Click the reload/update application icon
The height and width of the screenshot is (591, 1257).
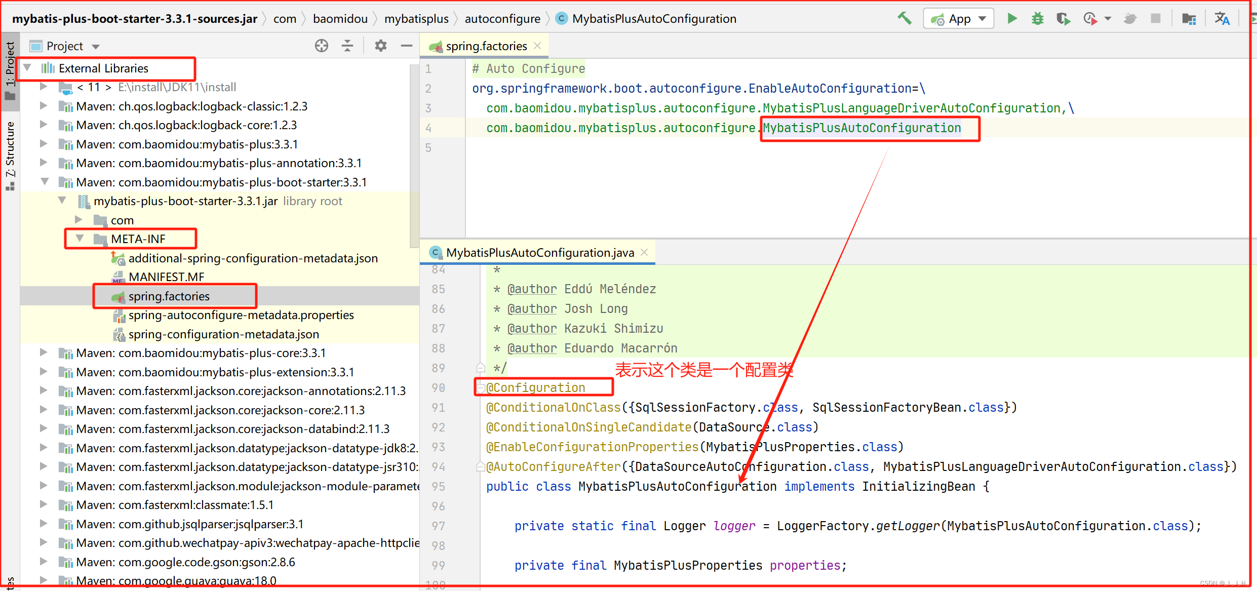tap(1130, 19)
